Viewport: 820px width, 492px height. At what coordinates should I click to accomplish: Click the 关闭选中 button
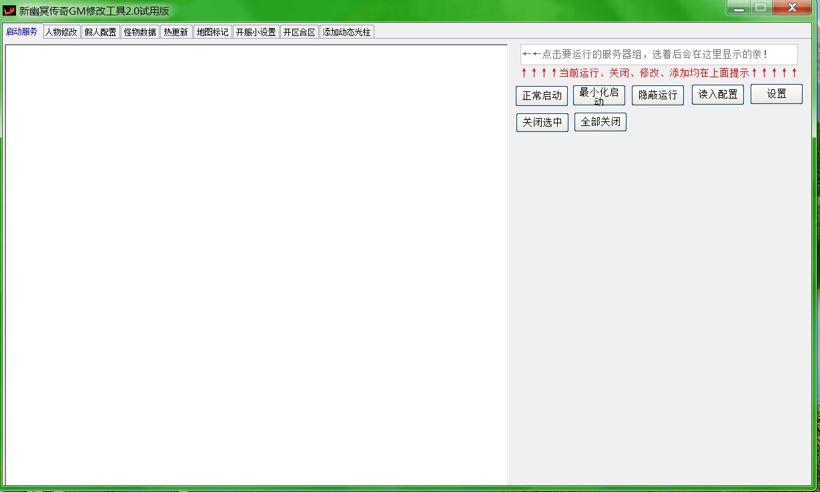pyautogui.click(x=542, y=123)
